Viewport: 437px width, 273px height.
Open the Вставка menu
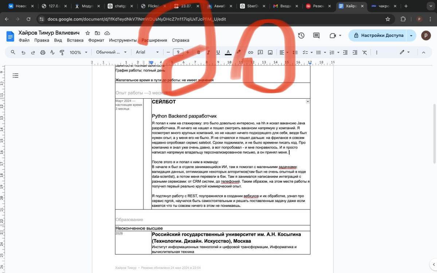coord(75,40)
